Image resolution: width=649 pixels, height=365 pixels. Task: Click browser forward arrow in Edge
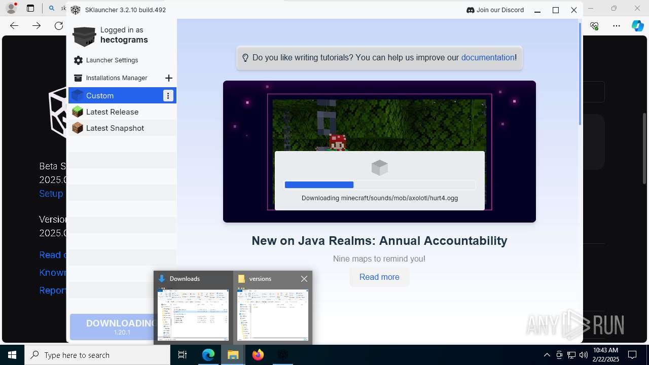point(37,26)
